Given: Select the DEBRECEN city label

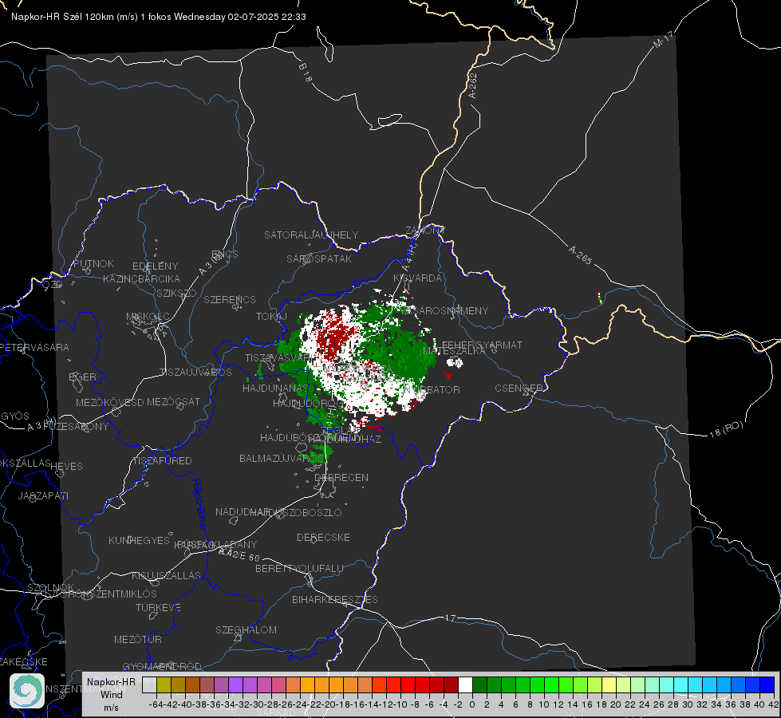Looking at the screenshot, I should [x=341, y=477].
